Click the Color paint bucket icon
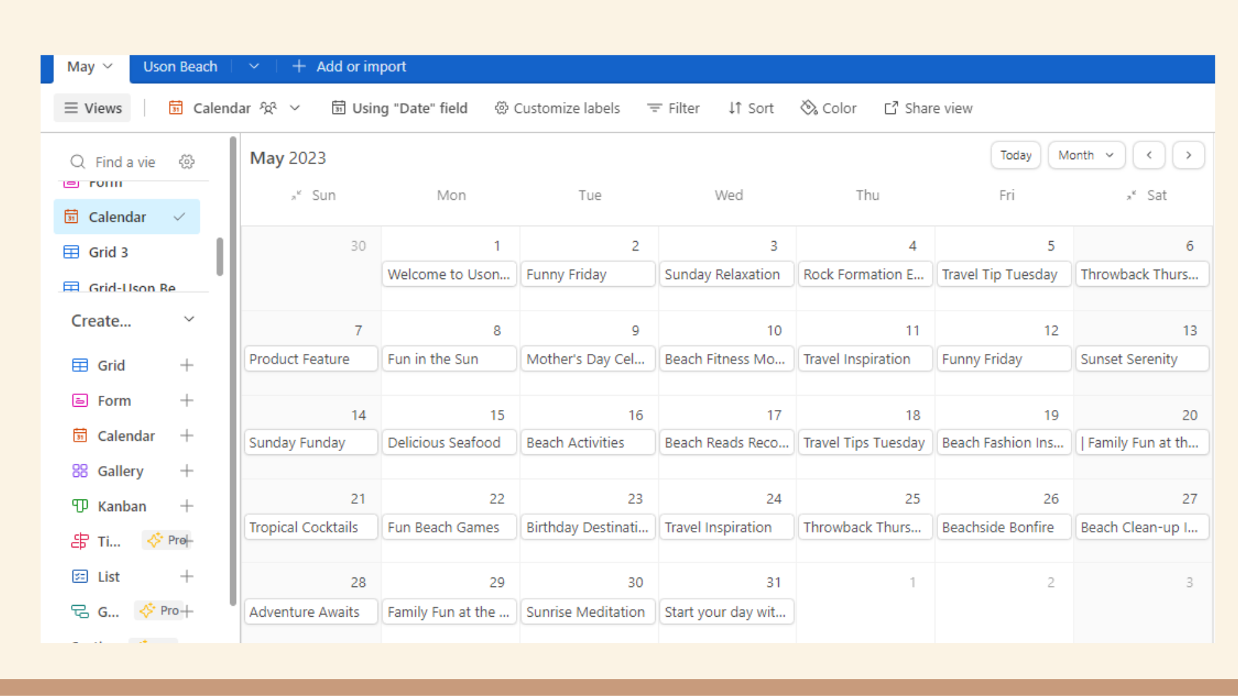Screen dimensions: 1238x696 [x=809, y=108]
